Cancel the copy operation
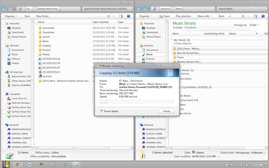269x168 pixels. [x=166, y=111]
